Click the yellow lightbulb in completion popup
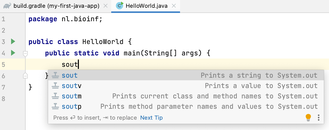 [308, 118]
